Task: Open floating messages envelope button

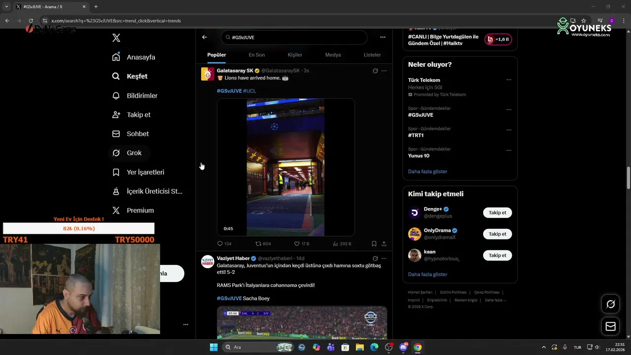Action: (610, 326)
